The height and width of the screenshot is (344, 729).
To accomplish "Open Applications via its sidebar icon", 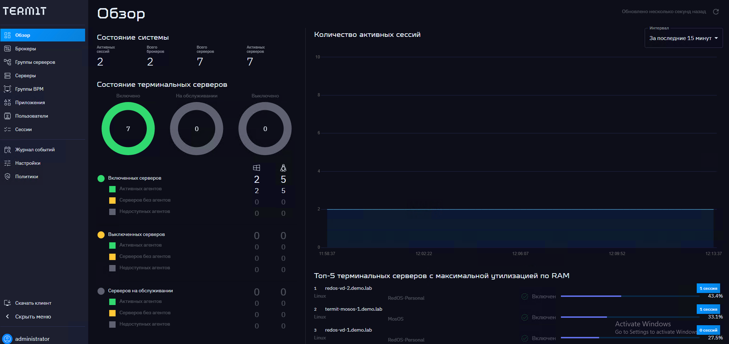I will [7, 102].
